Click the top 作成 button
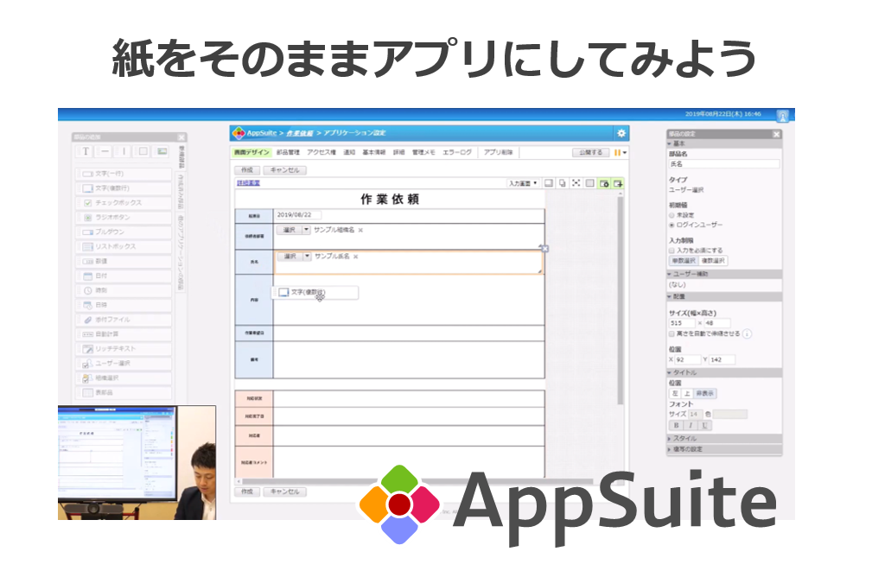Viewport: 872px width, 577px height. coord(247,170)
